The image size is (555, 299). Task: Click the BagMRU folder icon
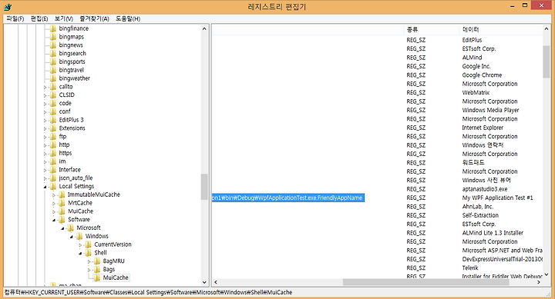tap(97, 261)
